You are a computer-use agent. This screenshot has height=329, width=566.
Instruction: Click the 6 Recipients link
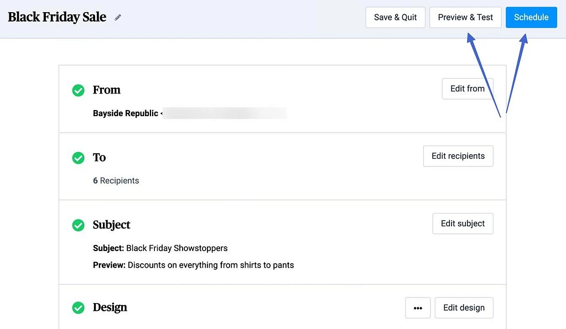pos(116,181)
